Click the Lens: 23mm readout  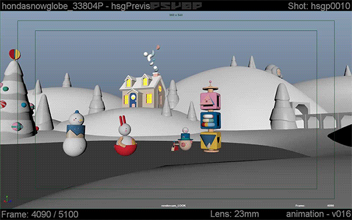point(234,214)
